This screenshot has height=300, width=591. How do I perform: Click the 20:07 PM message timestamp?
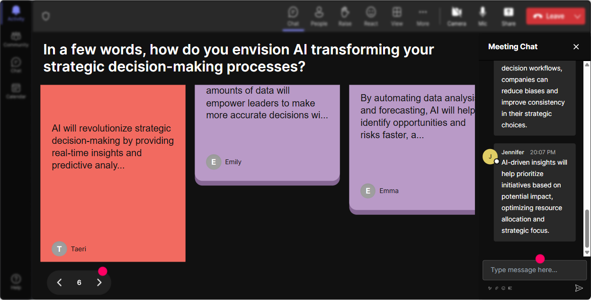coord(543,152)
